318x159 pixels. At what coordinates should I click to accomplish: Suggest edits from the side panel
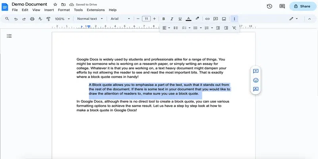coord(256,89)
